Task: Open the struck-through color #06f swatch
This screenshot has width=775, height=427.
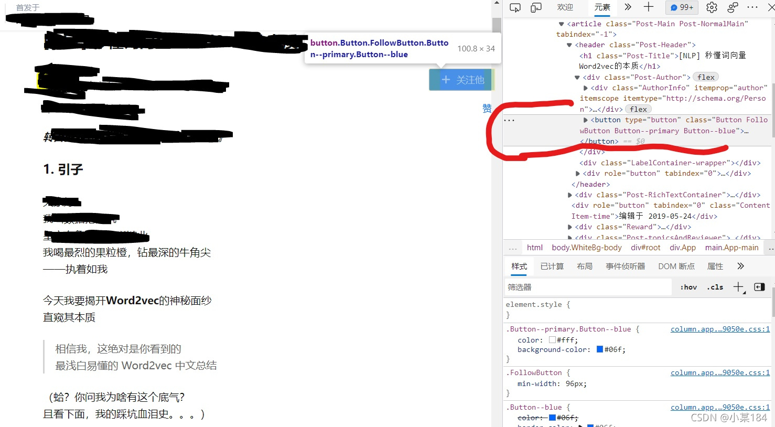Action: 552,418
